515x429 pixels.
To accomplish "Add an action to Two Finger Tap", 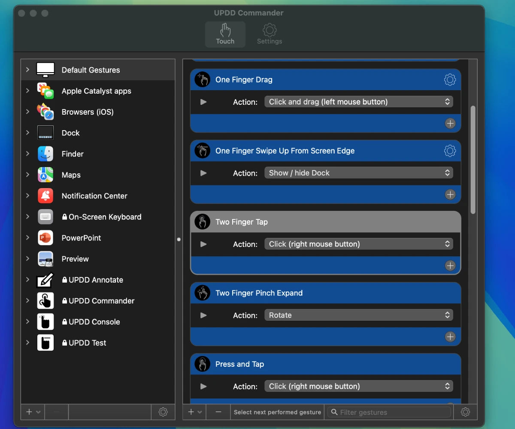I will tap(450, 266).
